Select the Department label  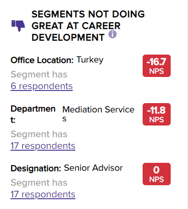[x=33, y=114]
